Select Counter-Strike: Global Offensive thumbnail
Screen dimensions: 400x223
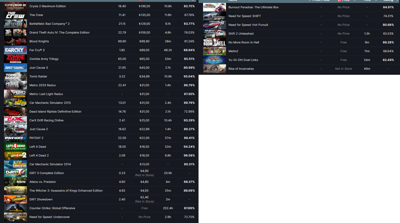pyautogui.click(x=15, y=208)
